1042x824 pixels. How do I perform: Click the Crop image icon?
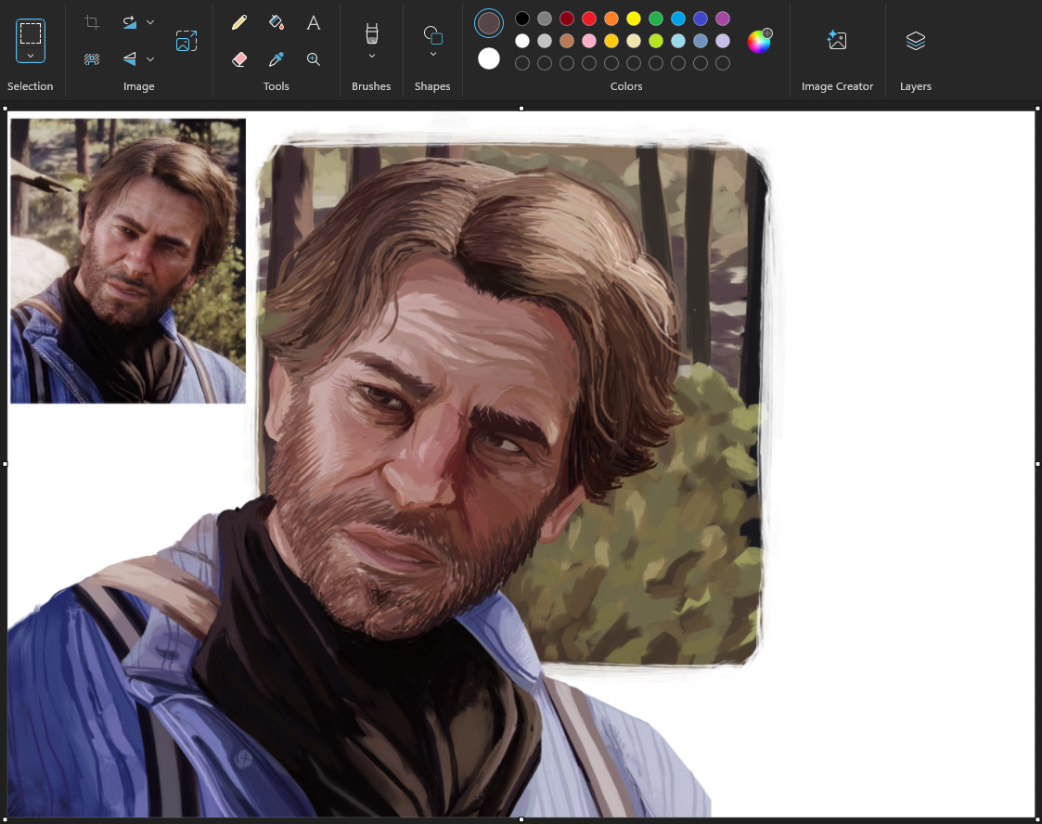(92, 22)
